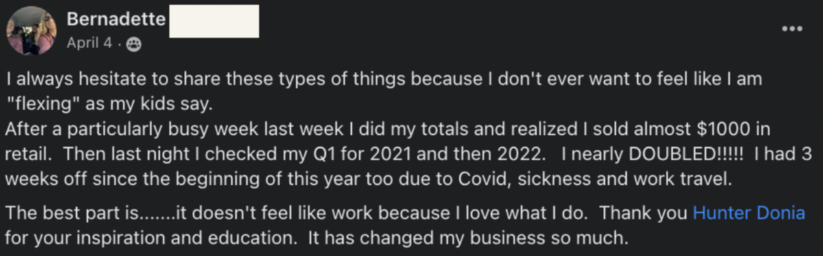Click the redacted surname box next to Bernadette
The height and width of the screenshot is (256, 823).
click(214, 21)
